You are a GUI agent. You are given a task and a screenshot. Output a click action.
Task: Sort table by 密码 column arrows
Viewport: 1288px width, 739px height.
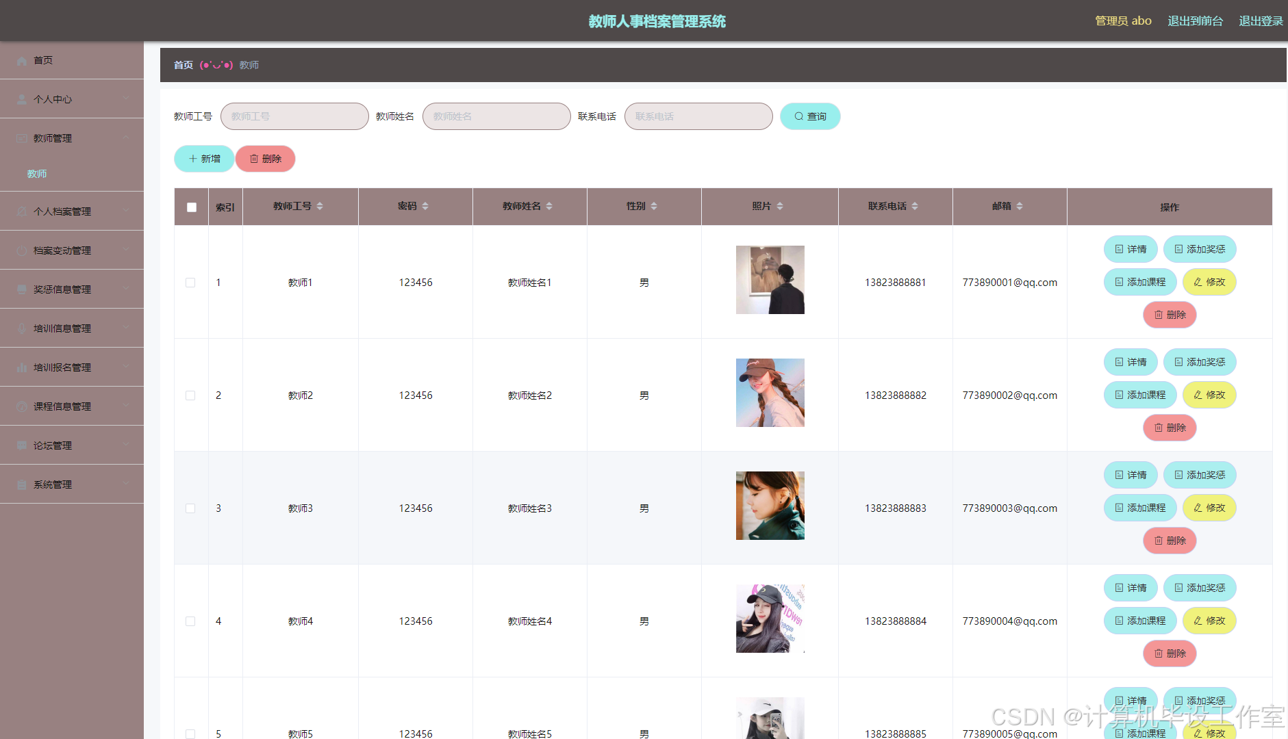pyautogui.click(x=425, y=207)
